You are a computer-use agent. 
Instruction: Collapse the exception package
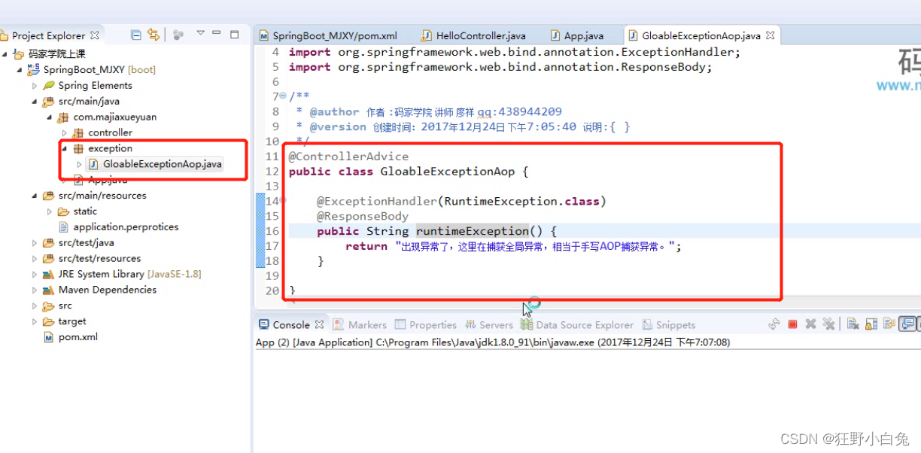pos(65,149)
